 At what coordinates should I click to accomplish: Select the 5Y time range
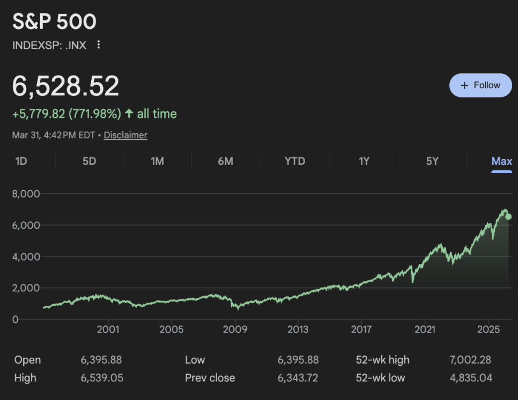point(432,161)
